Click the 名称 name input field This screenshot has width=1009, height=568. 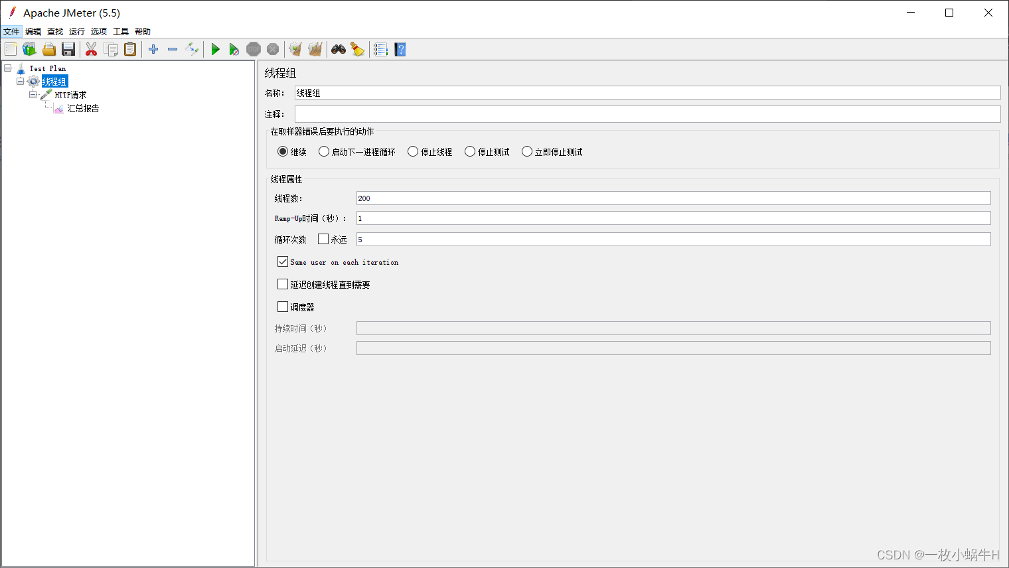pos(647,93)
